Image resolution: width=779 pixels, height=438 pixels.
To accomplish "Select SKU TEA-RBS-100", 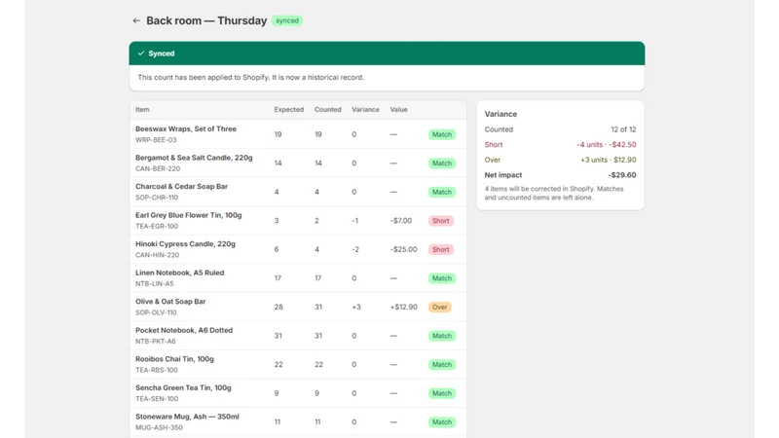I will (x=157, y=371).
